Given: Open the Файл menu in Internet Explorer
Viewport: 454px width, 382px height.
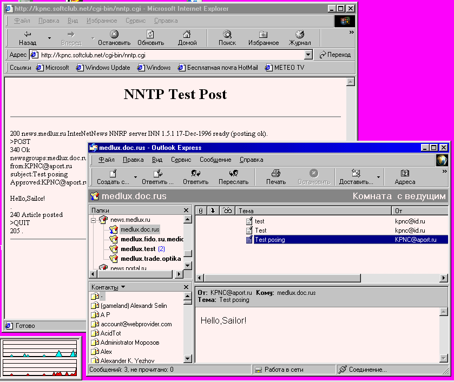Looking at the screenshot, I should coord(22,21).
